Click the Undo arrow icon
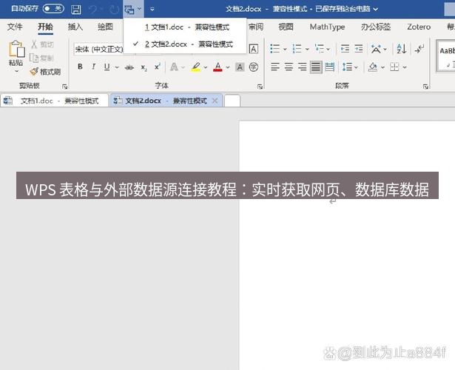Viewport: 455px width, 370px height. click(92, 10)
